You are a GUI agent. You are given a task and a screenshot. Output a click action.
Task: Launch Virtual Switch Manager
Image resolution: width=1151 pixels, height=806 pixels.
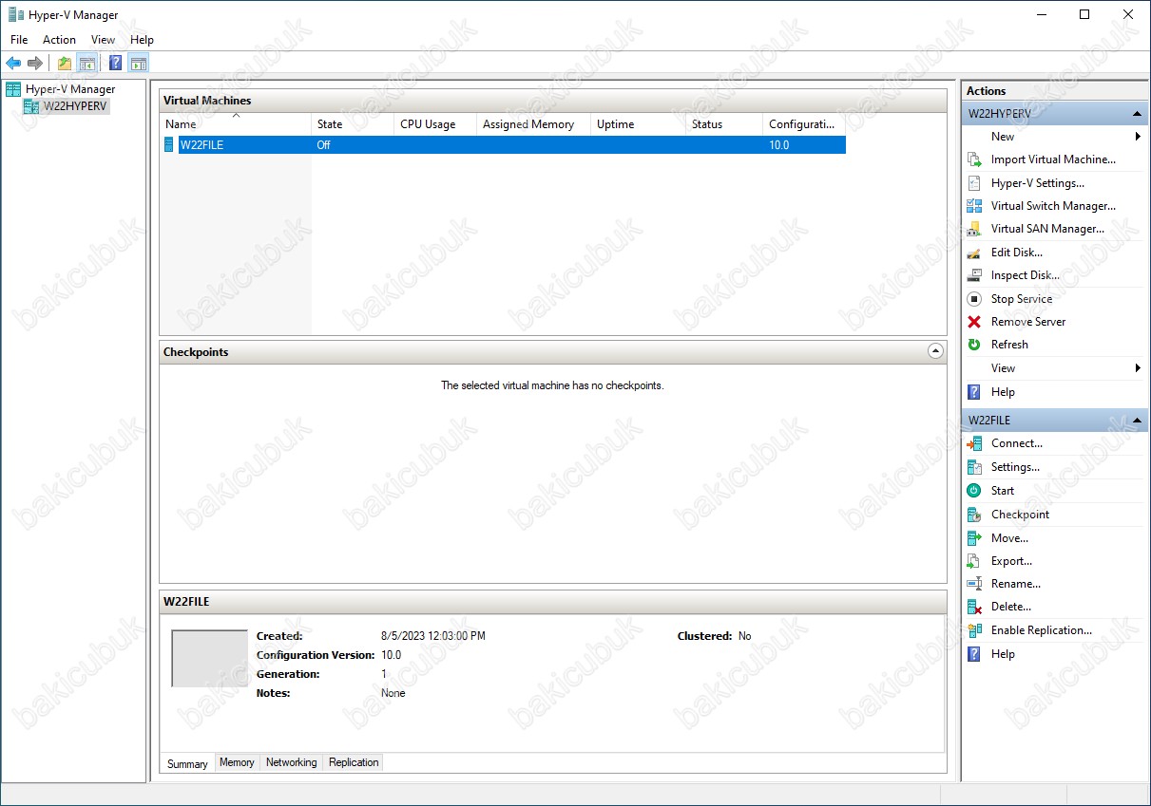coord(1053,206)
